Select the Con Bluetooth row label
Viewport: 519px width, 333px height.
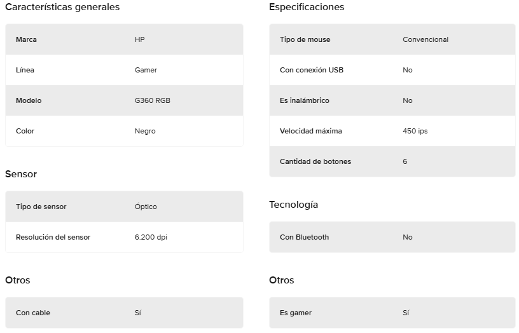pos(304,237)
